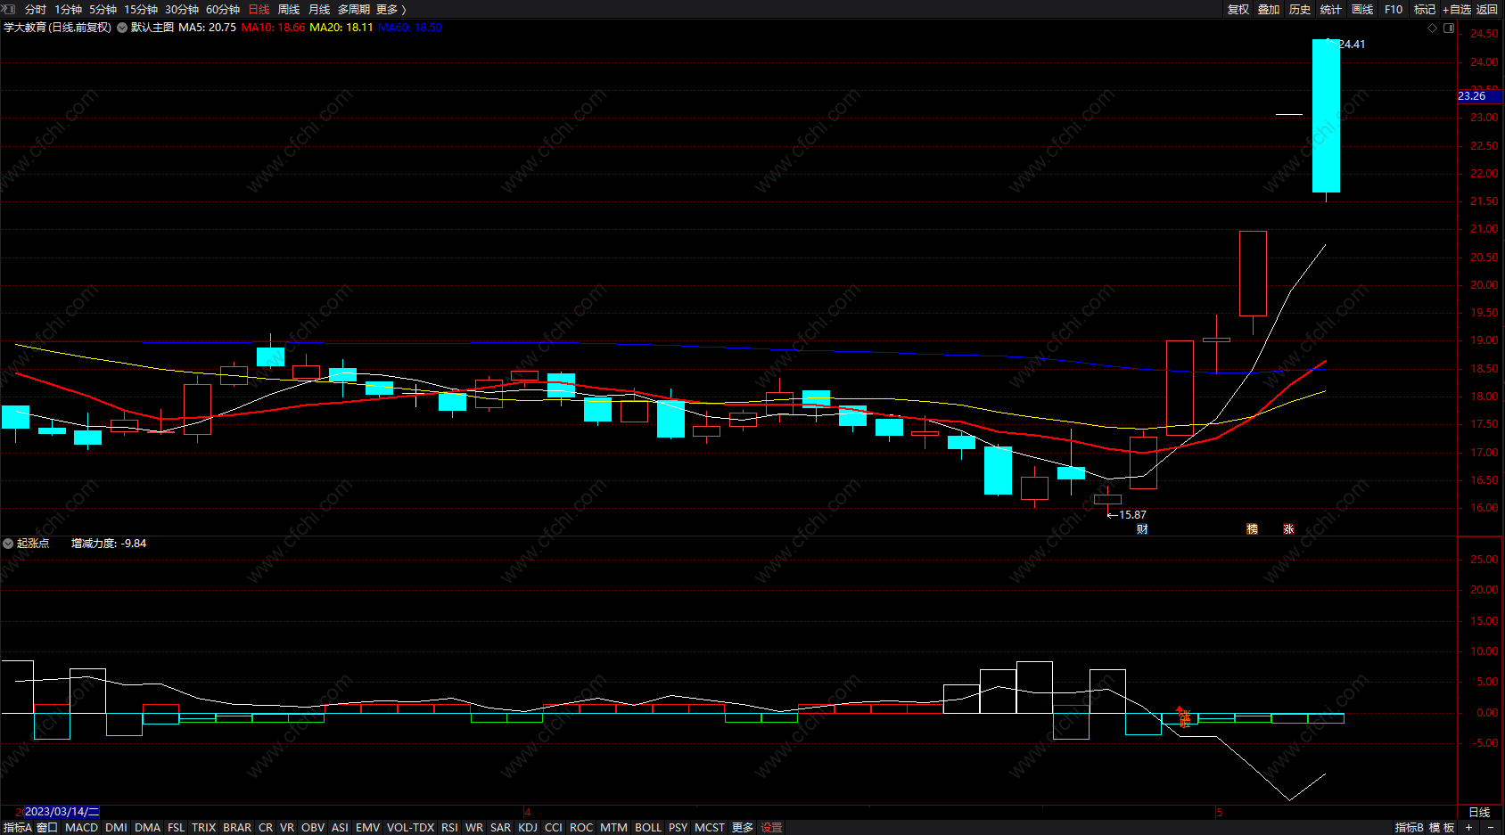The height and width of the screenshot is (835, 1505).
Task: Click the 叠加 overlay button
Action: (1269, 9)
